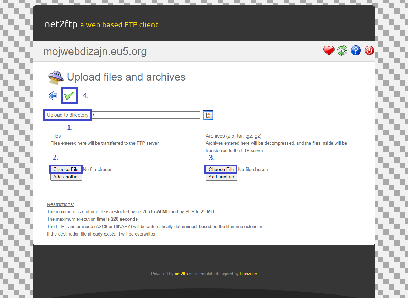The height and width of the screenshot is (298, 408).
Task: Click the '220 seconds' execution time text
Action: coord(125,219)
